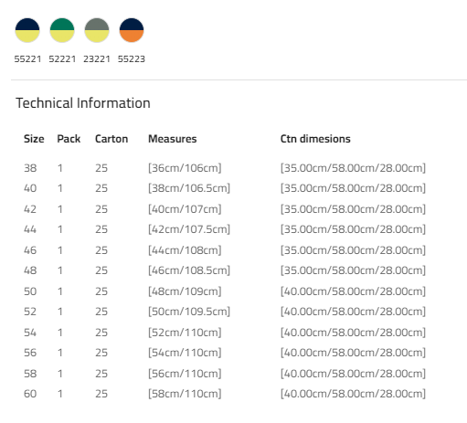Click the Technical Information heading
Image resolution: width=467 pixels, height=423 pixels.
pyautogui.click(x=83, y=103)
